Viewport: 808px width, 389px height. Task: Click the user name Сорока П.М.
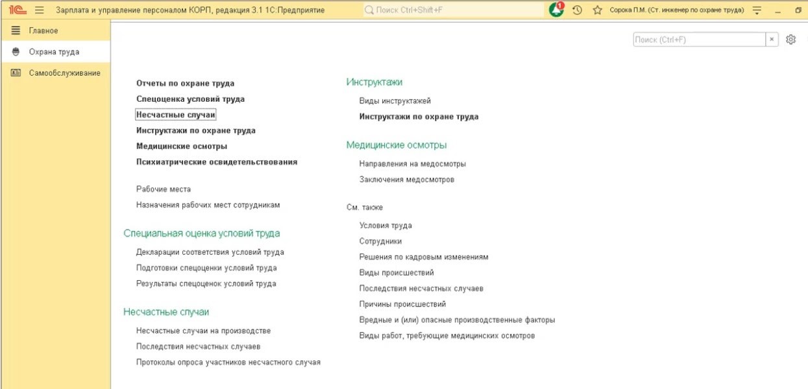point(676,10)
